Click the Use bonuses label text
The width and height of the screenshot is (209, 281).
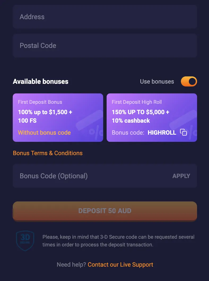pos(157,81)
